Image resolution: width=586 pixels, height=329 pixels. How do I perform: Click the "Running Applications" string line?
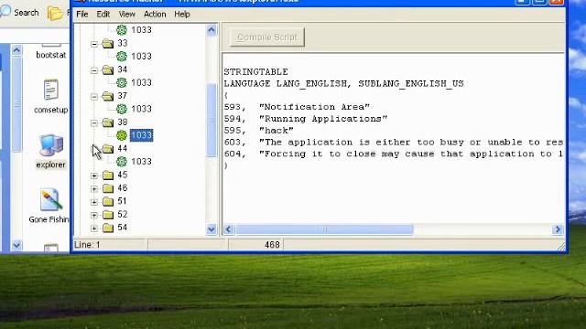click(x=305, y=119)
